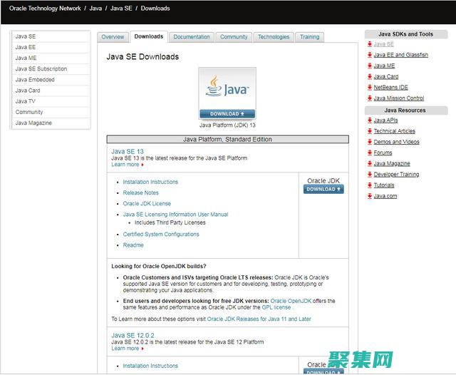Select the Downloads tab
The image size is (456, 375).
(x=149, y=36)
